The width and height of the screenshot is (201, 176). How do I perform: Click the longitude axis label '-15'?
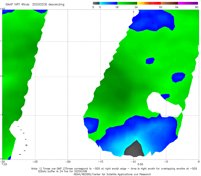coord(100,162)
